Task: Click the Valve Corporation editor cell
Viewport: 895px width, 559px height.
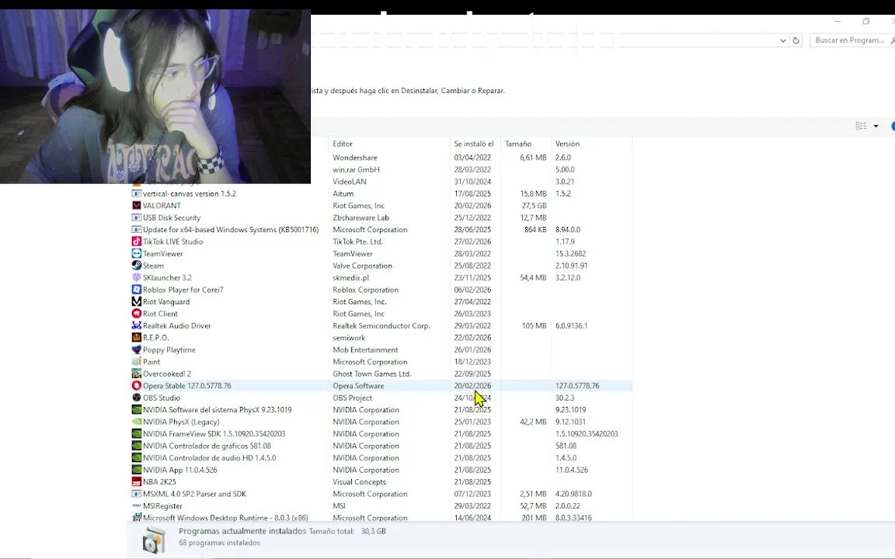Action: tap(363, 266)
